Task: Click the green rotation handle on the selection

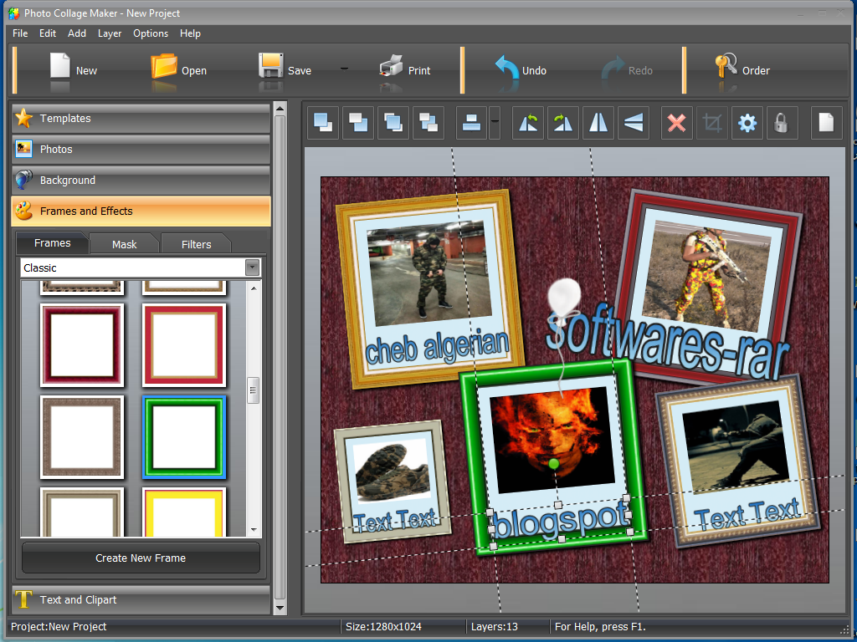Action: [553, 464]
